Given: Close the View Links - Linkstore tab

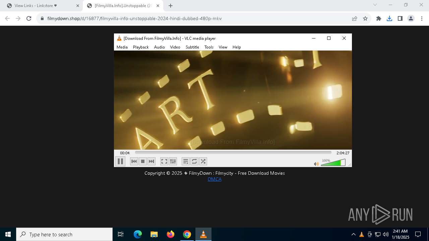Looking at the screenshot, I should click(78, 6).
